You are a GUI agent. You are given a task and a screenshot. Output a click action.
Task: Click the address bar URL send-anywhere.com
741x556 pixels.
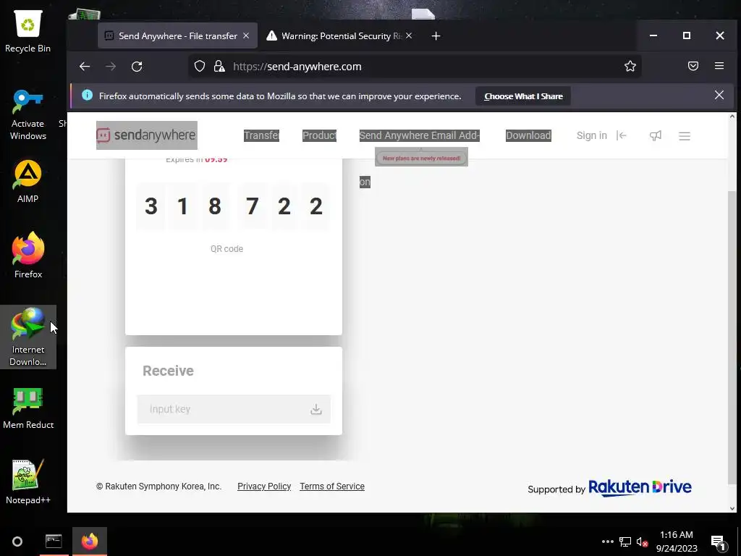click(x=297, y=67)
